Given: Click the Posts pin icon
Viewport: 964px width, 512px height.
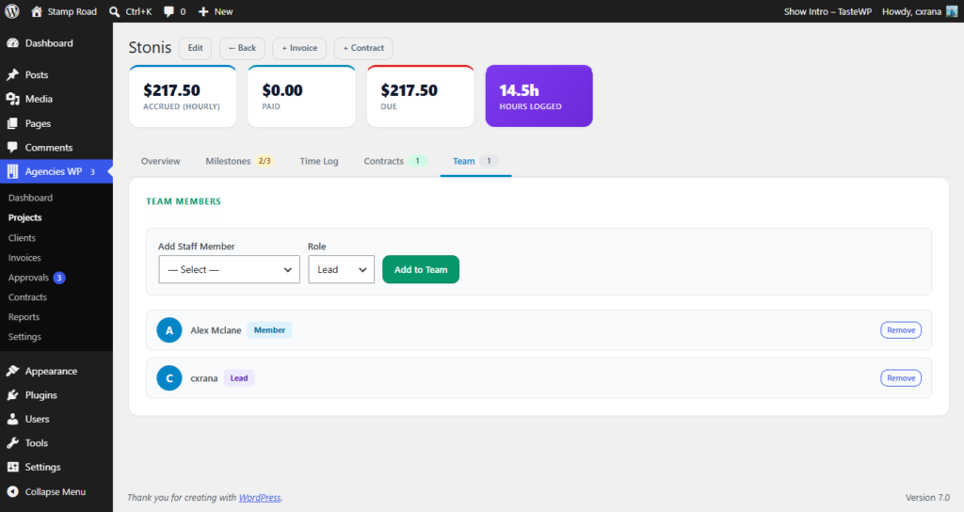Looking at the screenshot, I should click(x=12, y=74).
